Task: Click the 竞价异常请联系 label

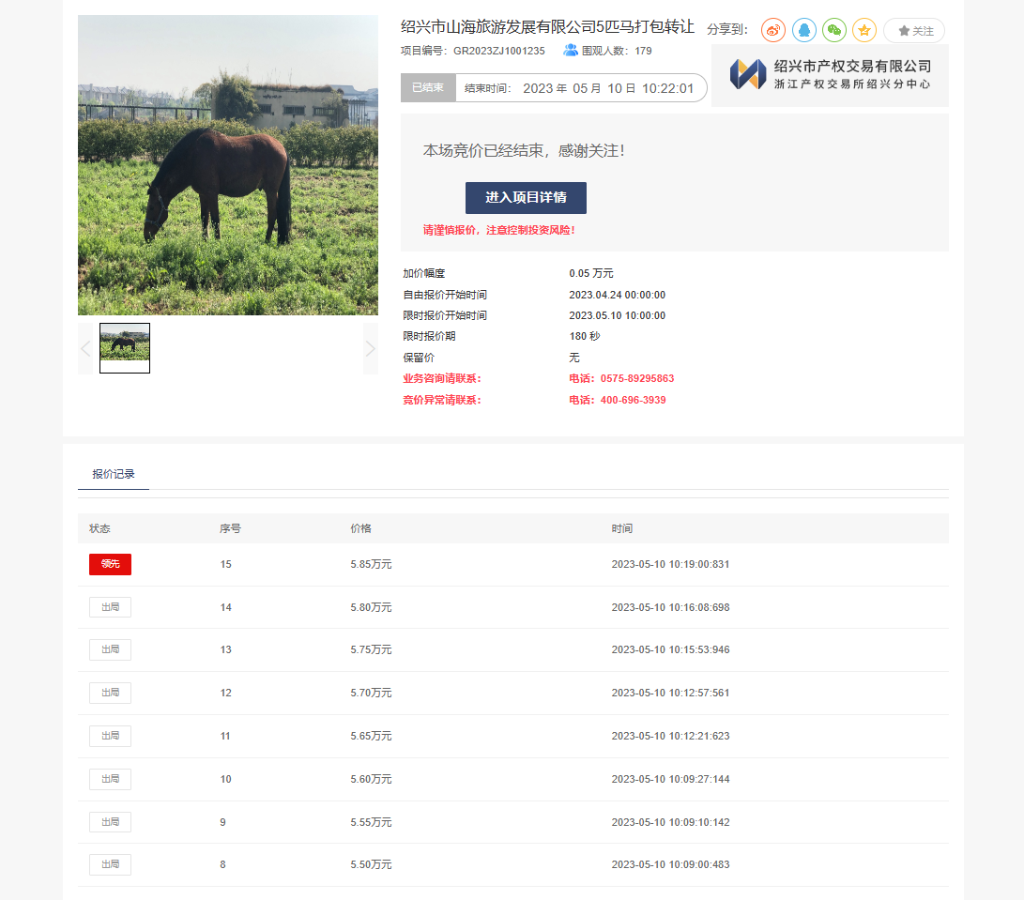Action: [x=442, y=401]
